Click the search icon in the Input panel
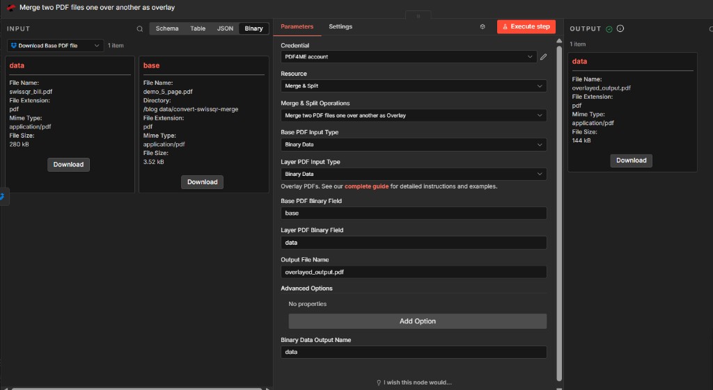 [140, 29]
